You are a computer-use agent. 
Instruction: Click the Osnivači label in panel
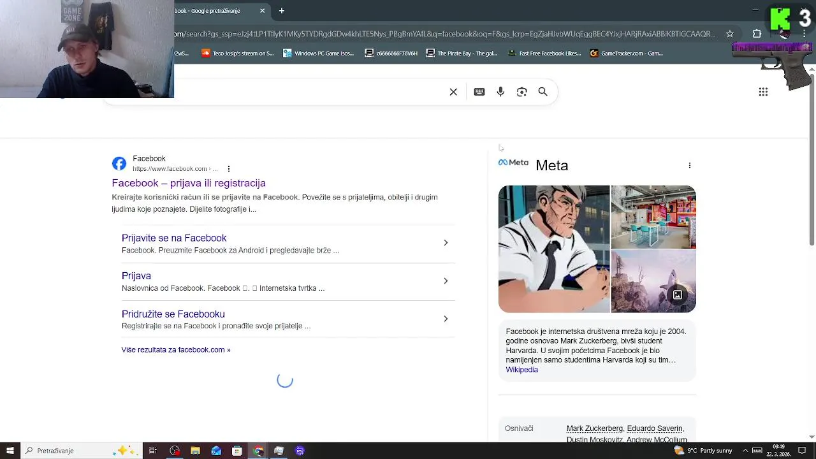[519, 428]
